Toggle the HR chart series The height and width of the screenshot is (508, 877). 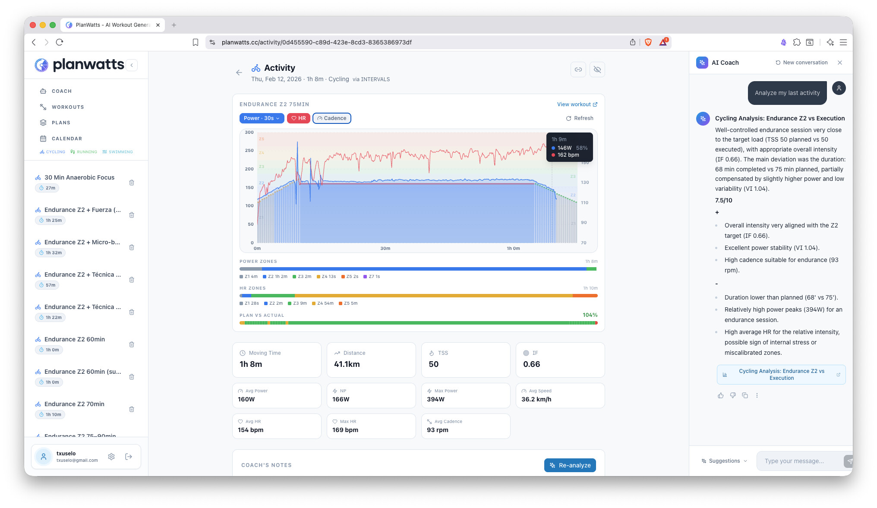299,118
